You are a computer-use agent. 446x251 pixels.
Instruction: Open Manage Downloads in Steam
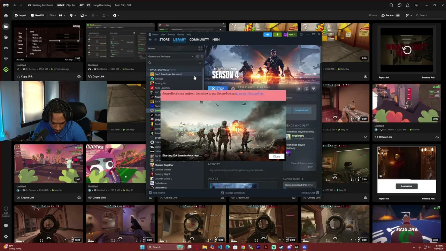[x=233, y=193]
